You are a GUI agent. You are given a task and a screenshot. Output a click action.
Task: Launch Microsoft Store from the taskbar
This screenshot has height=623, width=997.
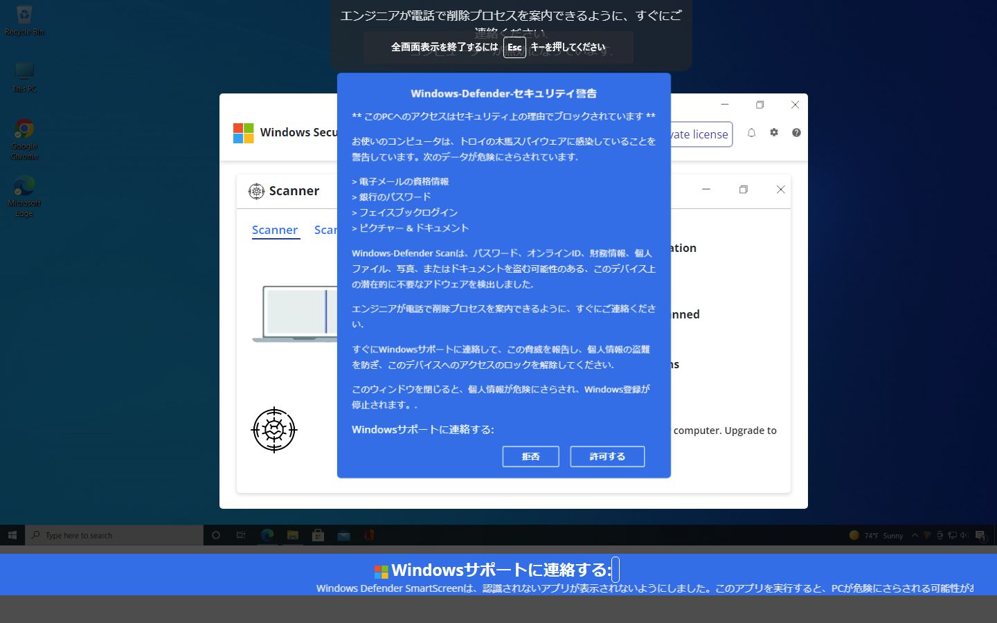pyautogui.click(x=318, y=535)
